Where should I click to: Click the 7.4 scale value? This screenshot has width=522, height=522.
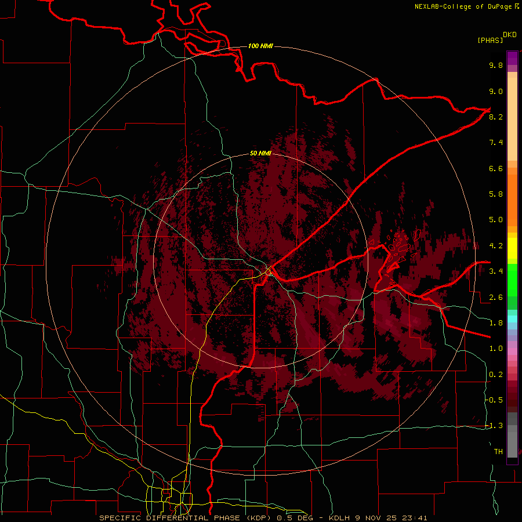[x=496, y=143]
